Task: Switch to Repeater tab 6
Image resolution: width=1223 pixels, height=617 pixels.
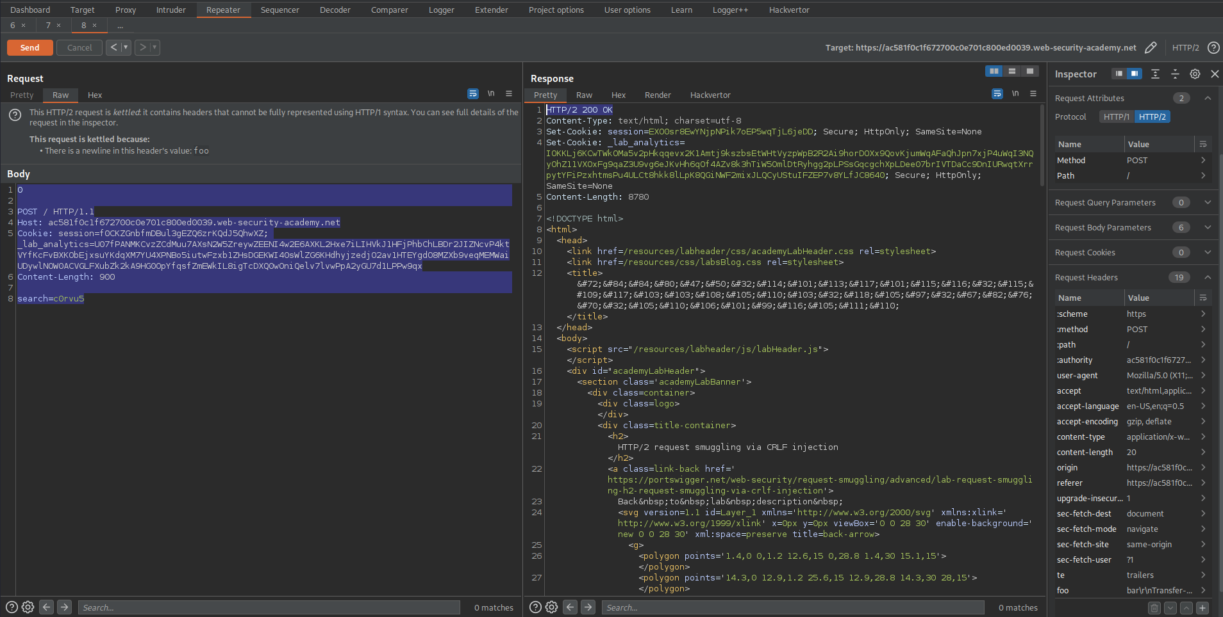Action: coord(12,25)
